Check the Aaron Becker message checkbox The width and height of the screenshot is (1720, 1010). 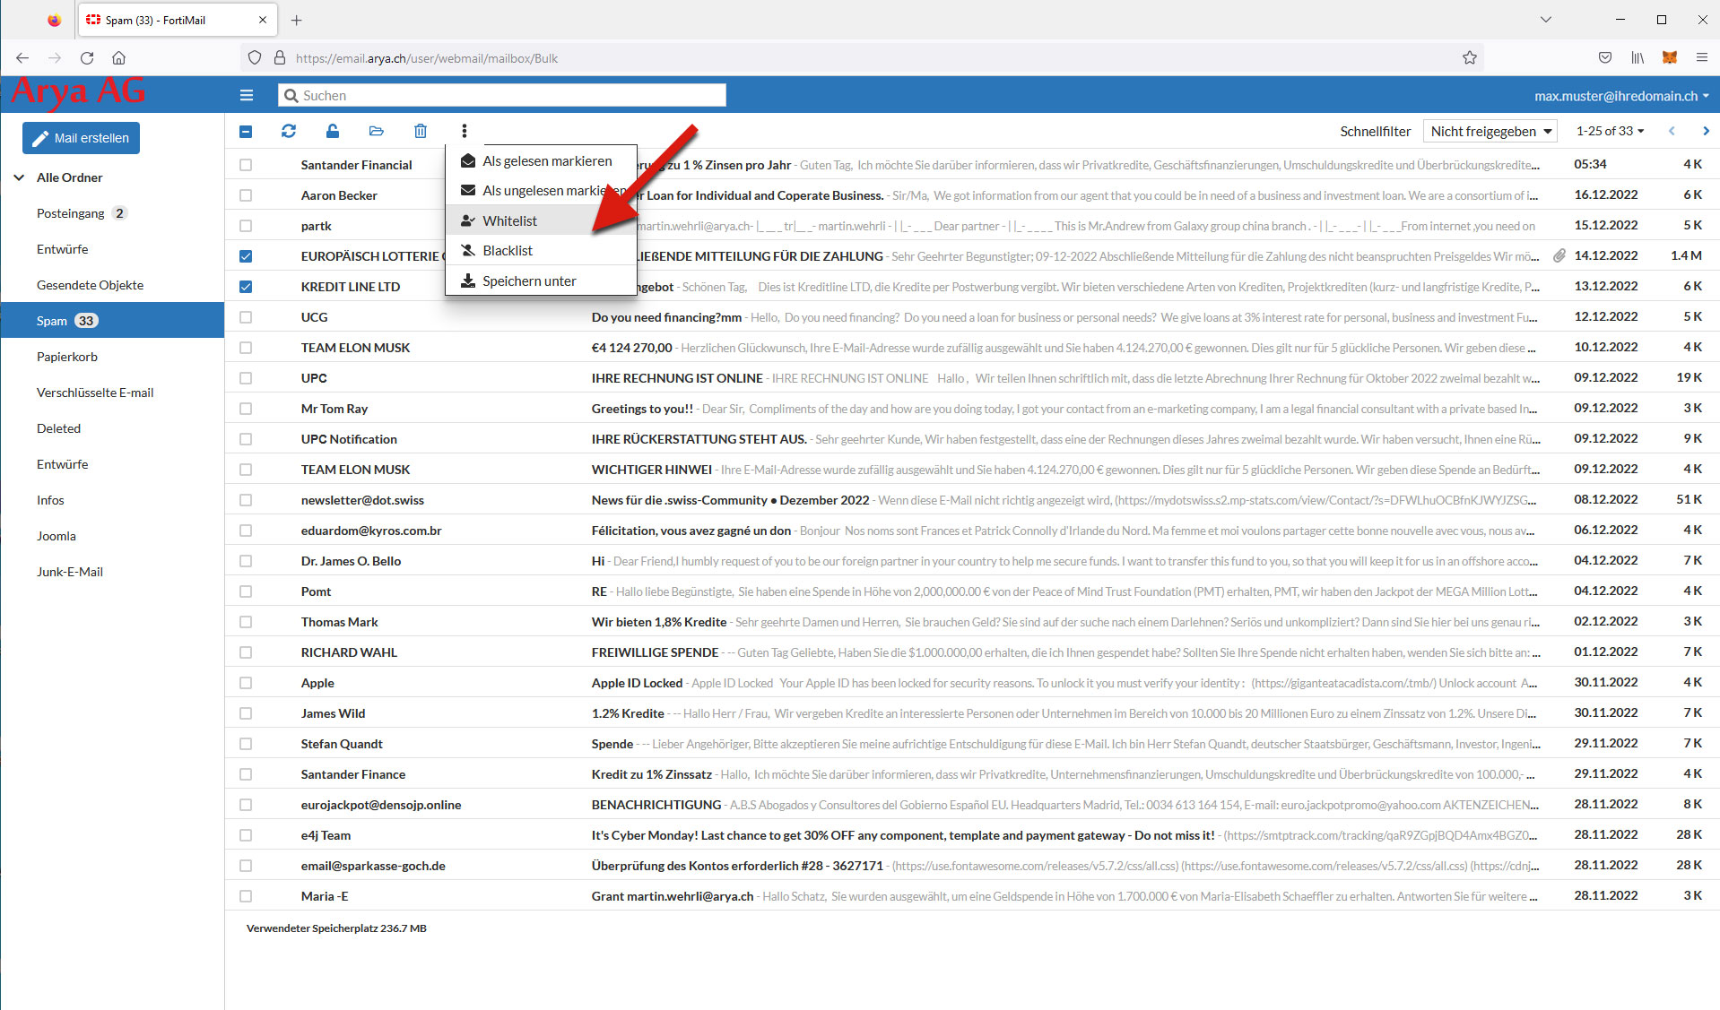(246, 195)
